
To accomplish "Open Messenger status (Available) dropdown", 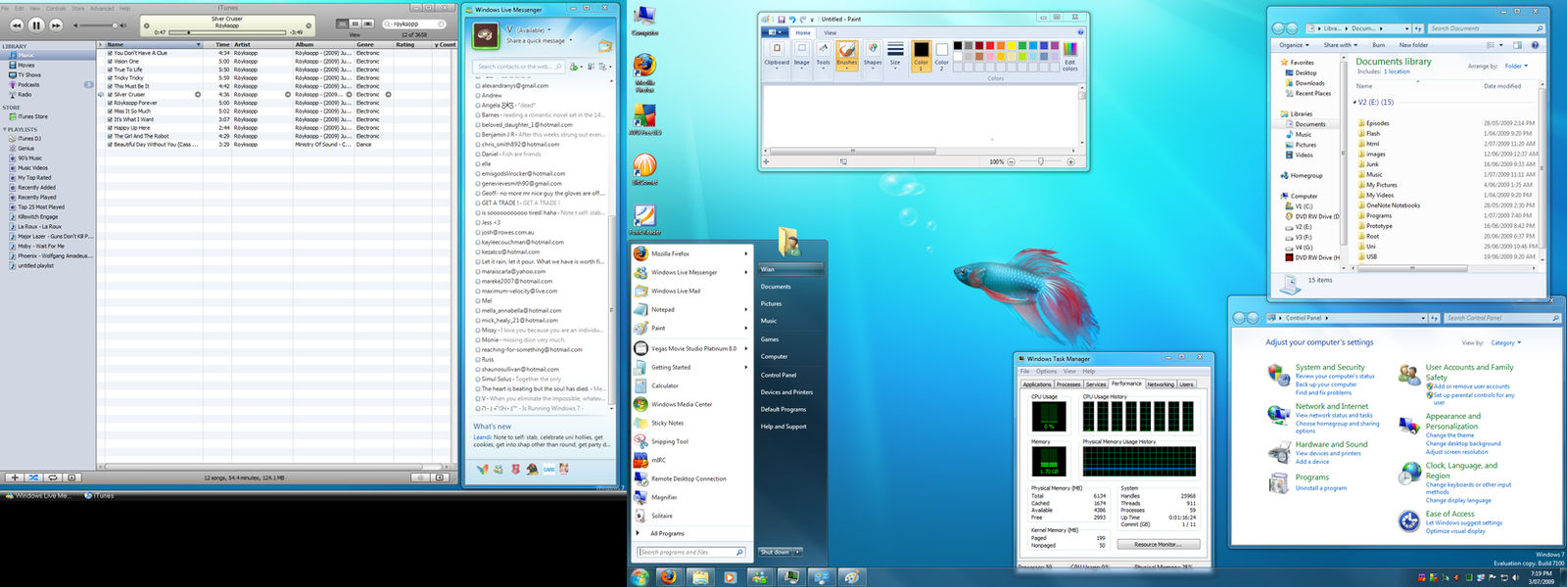I will pos(534,30).
